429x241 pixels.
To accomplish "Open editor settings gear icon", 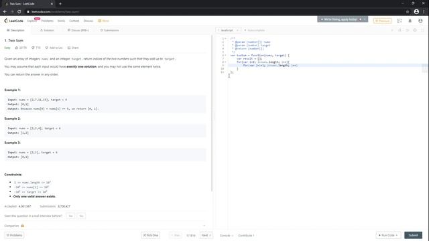I will 415,30.
